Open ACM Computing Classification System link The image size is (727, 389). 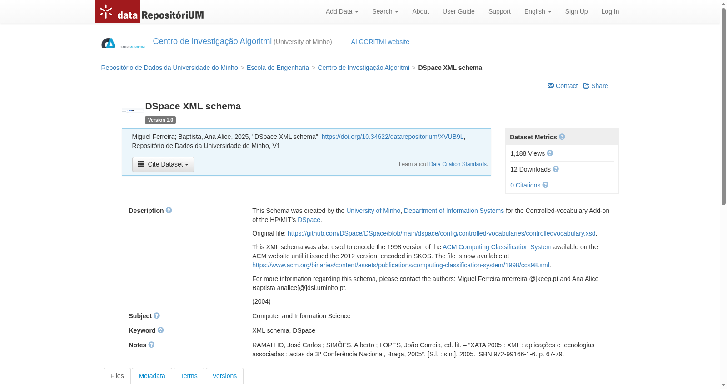click(497, 247)
